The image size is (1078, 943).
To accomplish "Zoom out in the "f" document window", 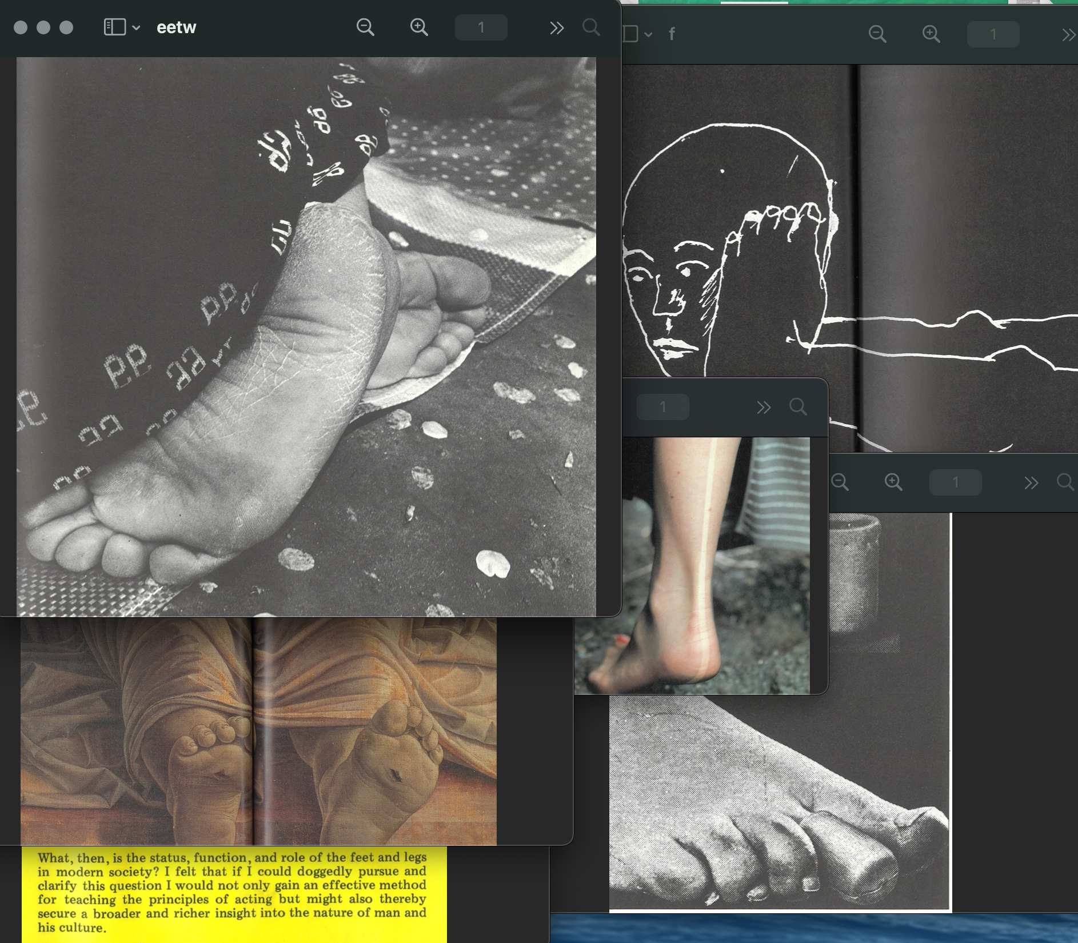I will click(877, 34).
